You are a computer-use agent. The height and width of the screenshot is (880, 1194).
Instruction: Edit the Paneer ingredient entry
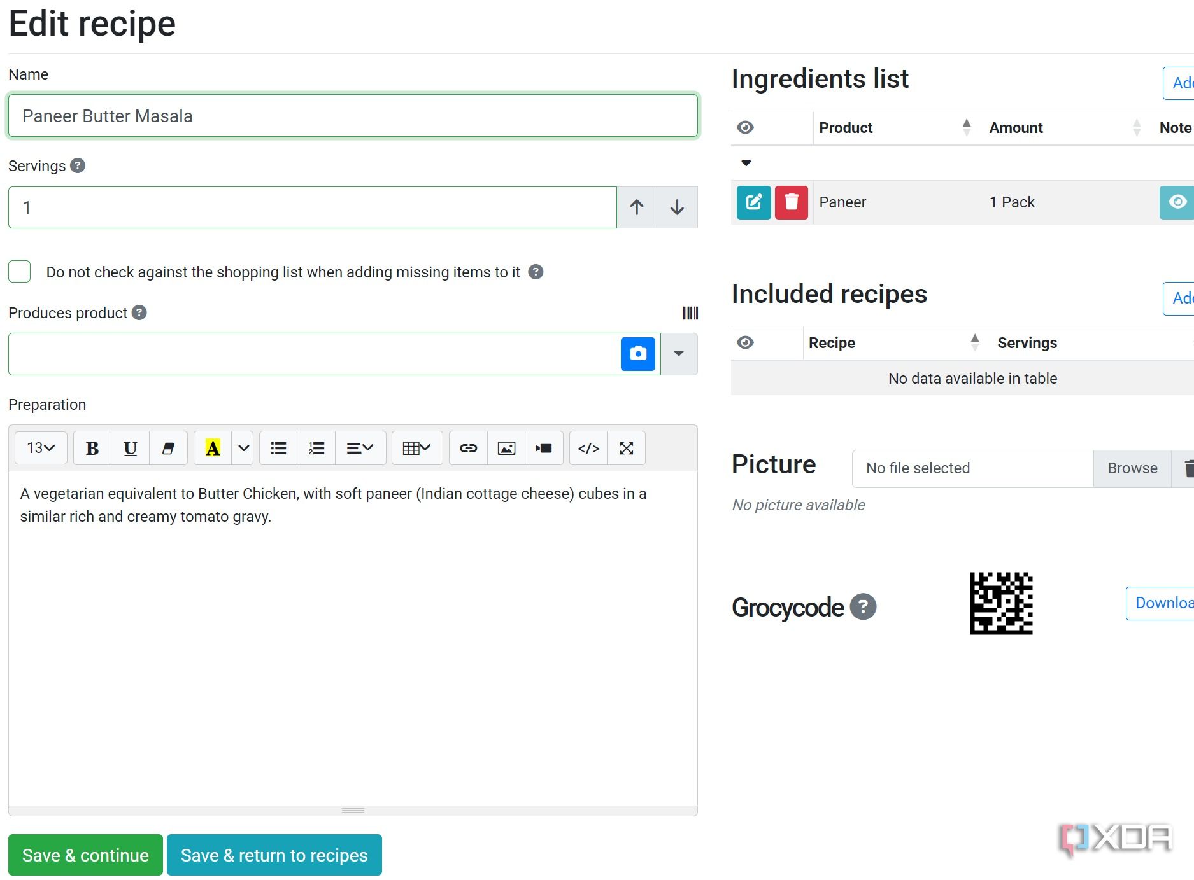tap(754, 202)
